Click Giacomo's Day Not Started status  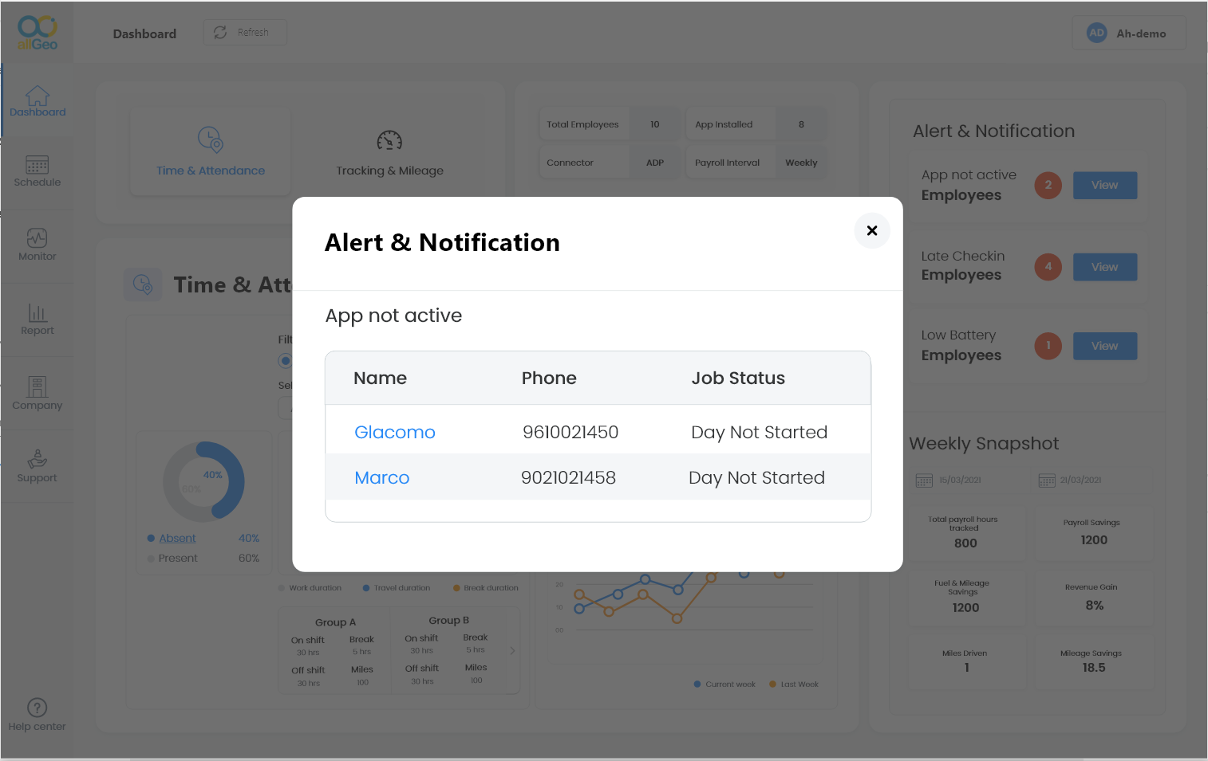click(x=760, y=432)
